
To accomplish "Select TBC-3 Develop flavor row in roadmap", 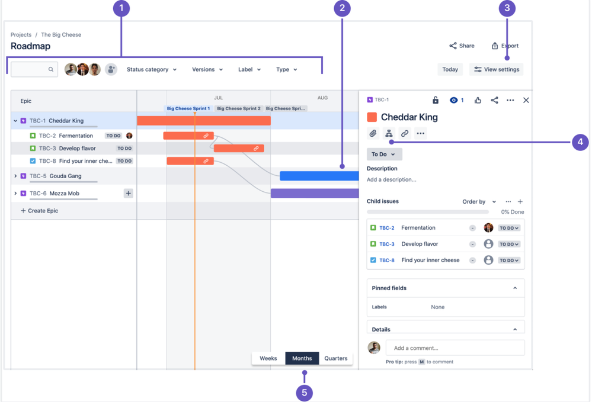I will click(74, 148).
